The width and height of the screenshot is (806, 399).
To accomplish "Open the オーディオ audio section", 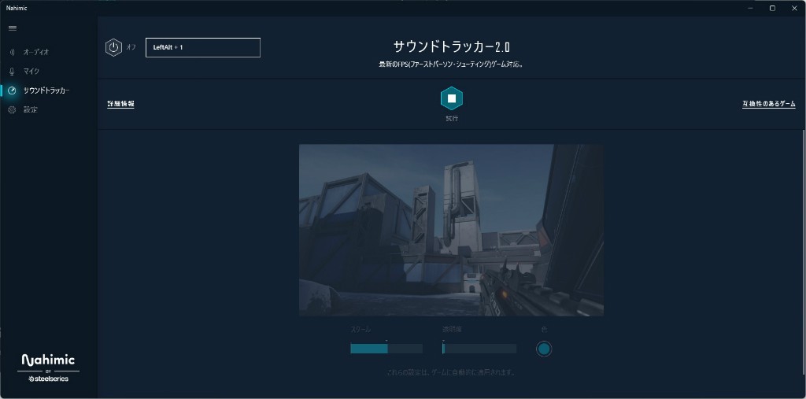I will coord(36,52).
